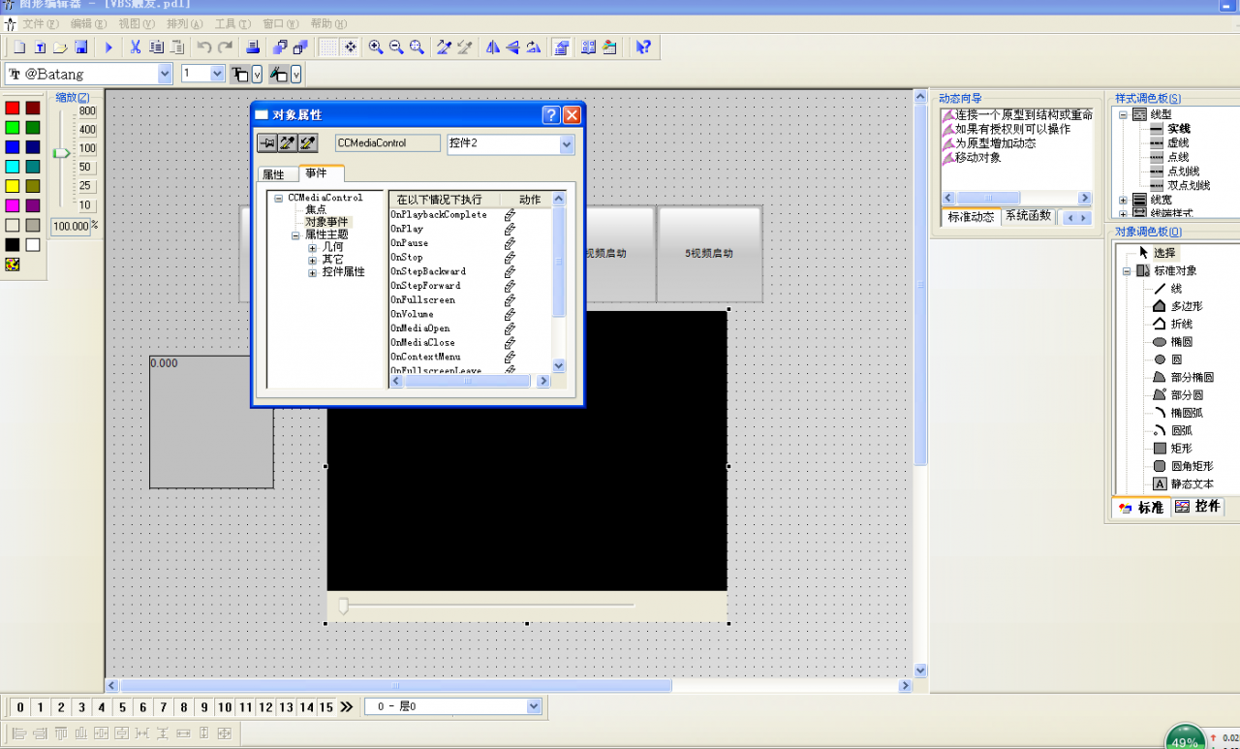This screenshot has height=749, width=1240.
Task: Click the rotate object toolbar icon
Action: (533, 47)
